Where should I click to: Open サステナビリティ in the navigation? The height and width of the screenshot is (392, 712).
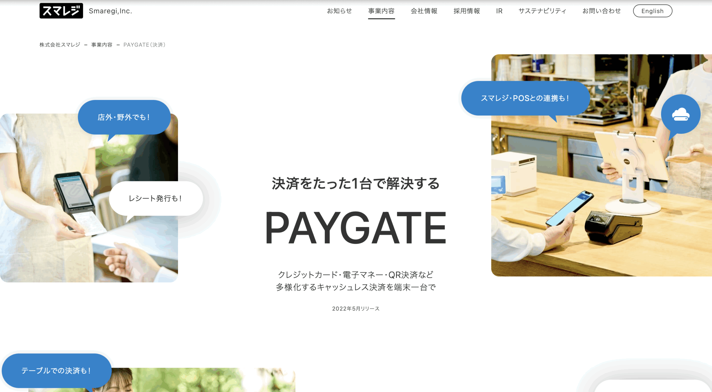[542, 11]
